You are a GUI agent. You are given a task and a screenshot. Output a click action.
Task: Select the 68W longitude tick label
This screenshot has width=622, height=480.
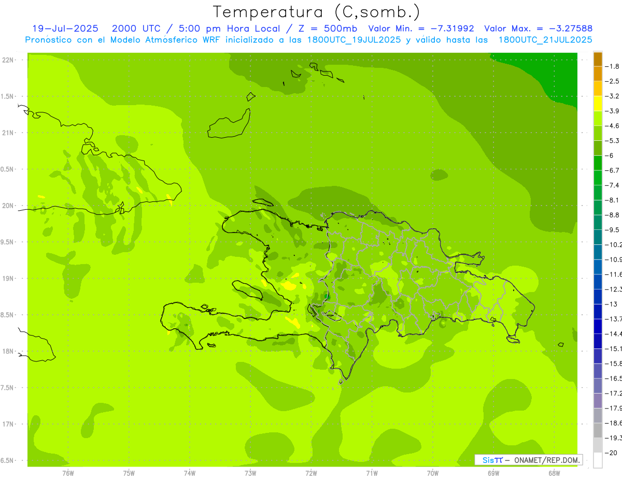(x=554, y=473)
